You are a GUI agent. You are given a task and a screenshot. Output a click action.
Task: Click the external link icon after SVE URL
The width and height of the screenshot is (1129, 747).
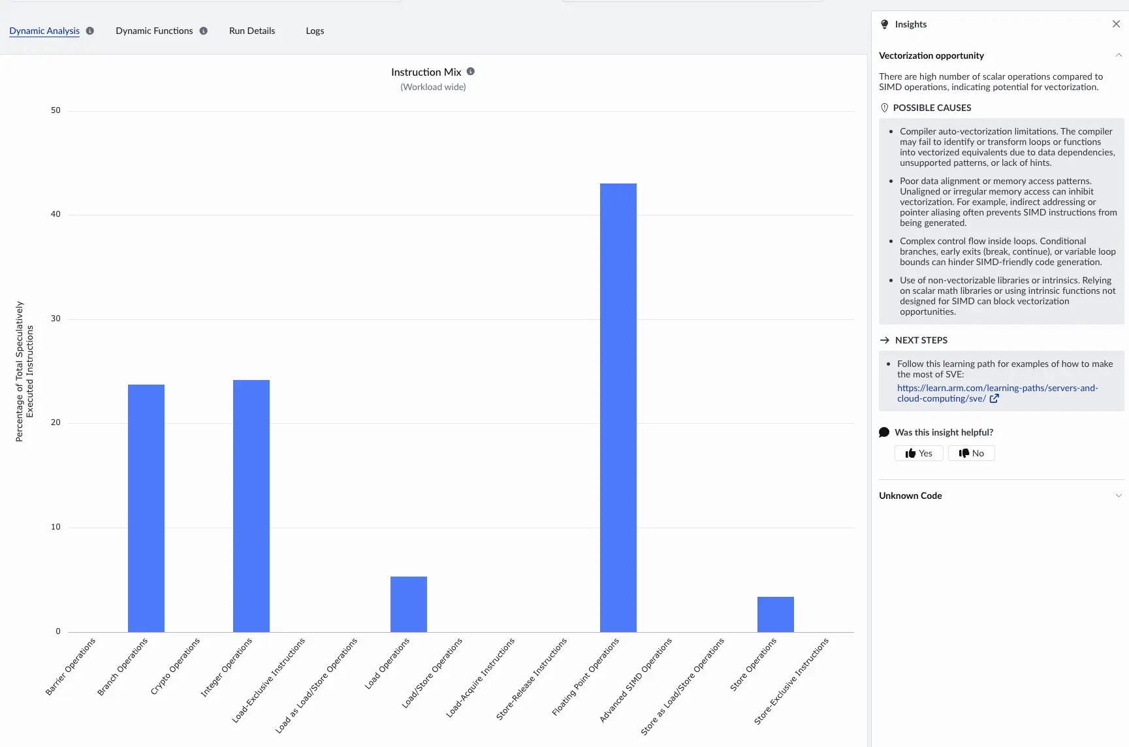tap(994, 398)
